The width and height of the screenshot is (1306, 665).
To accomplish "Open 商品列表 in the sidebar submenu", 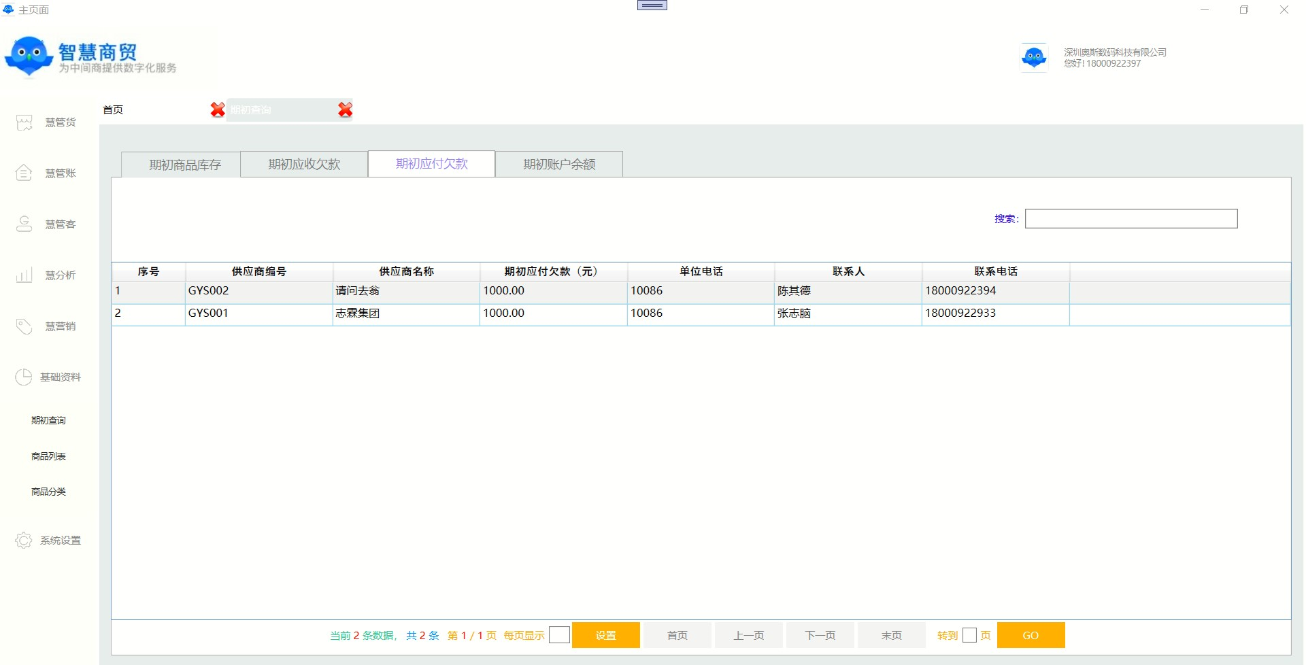I will (48, 457).
